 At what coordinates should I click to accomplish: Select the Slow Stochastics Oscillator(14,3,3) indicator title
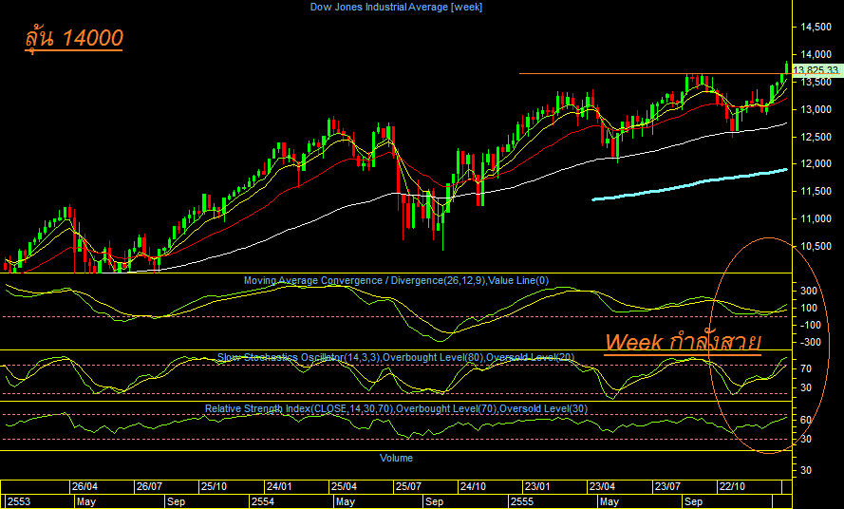396,357
